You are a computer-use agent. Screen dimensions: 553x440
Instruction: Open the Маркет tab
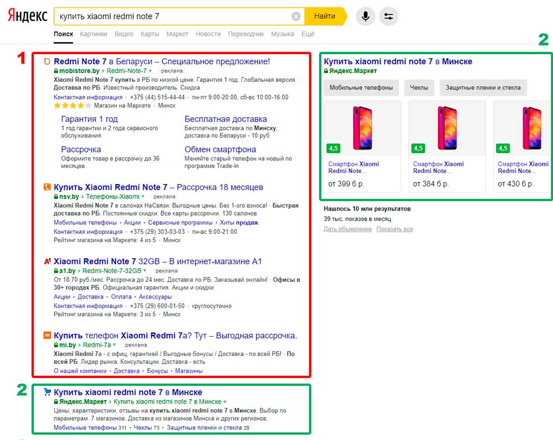point(177,34)
